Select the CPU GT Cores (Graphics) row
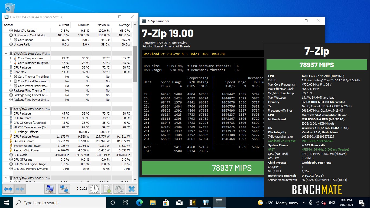 (67, 123)
